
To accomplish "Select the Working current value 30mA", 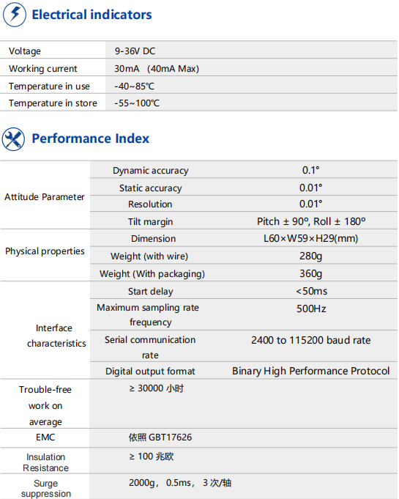I will pyautogui.click(x=127, y=68).
